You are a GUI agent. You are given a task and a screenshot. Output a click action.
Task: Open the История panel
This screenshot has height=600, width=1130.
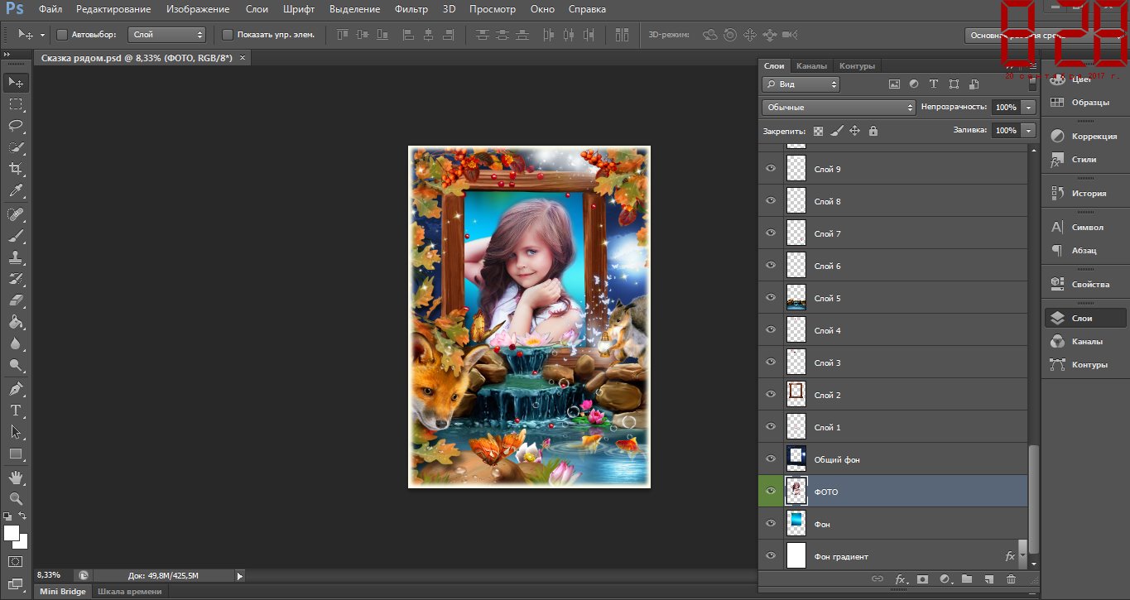coord(1084,194)
